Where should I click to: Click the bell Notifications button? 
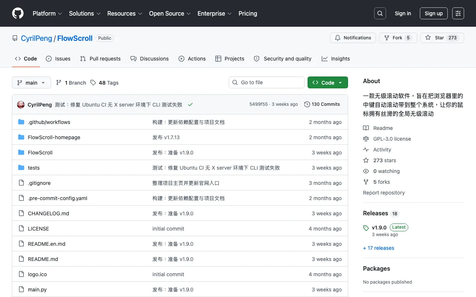353,38
